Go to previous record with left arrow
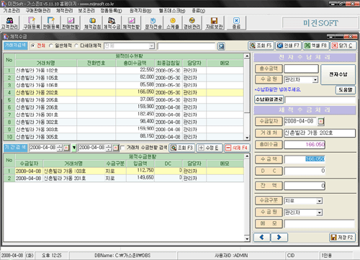 (x=262, y=238)
